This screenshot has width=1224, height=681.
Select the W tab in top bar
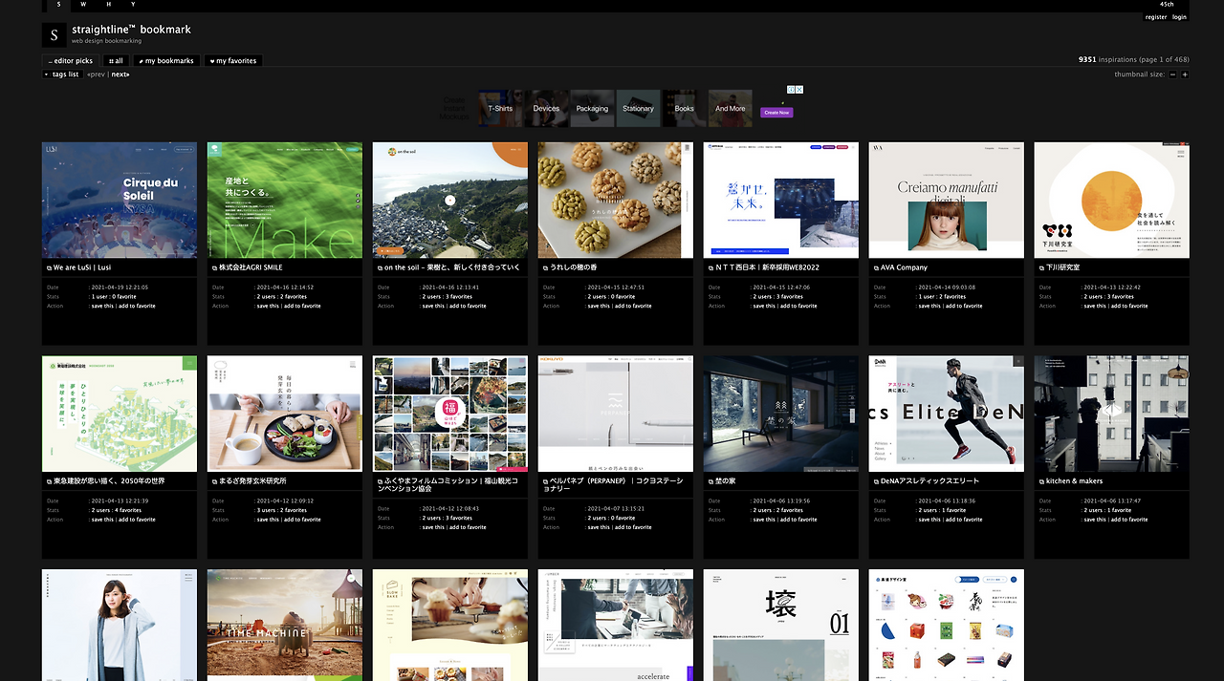83,5
